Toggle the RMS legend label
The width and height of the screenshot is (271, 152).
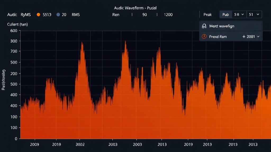pyautogui.click(x=76, y=15)
